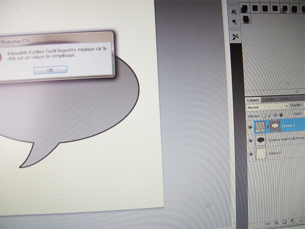The image size is (305, 229).
Task: Open the Normal blend mode dropdown
Action: (267, 107)
